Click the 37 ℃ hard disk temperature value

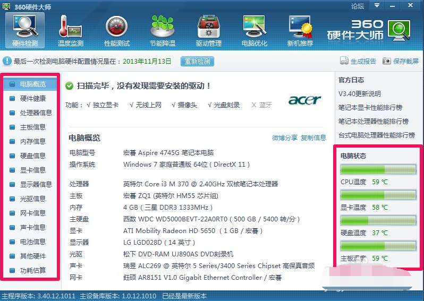380,233
